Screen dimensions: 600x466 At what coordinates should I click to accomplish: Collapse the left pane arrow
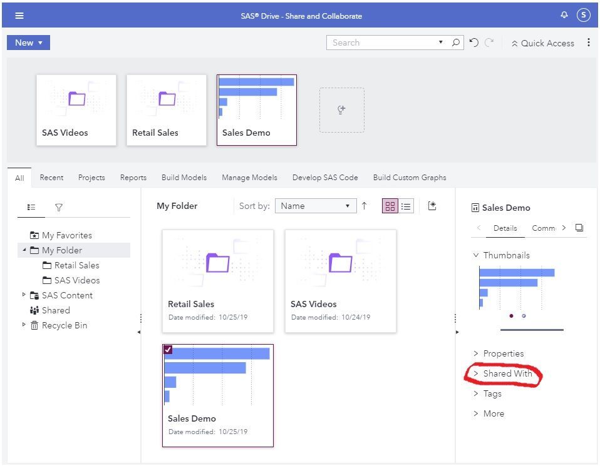pyautogui.click(x=139, y=332)
